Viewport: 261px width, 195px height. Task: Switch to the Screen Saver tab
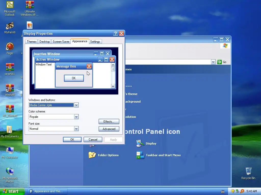click(x=61, y=41)
